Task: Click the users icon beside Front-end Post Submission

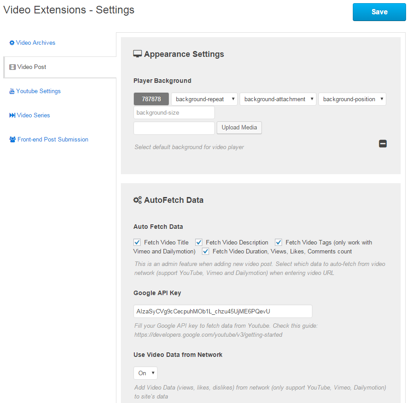Action: click(13, 140)
